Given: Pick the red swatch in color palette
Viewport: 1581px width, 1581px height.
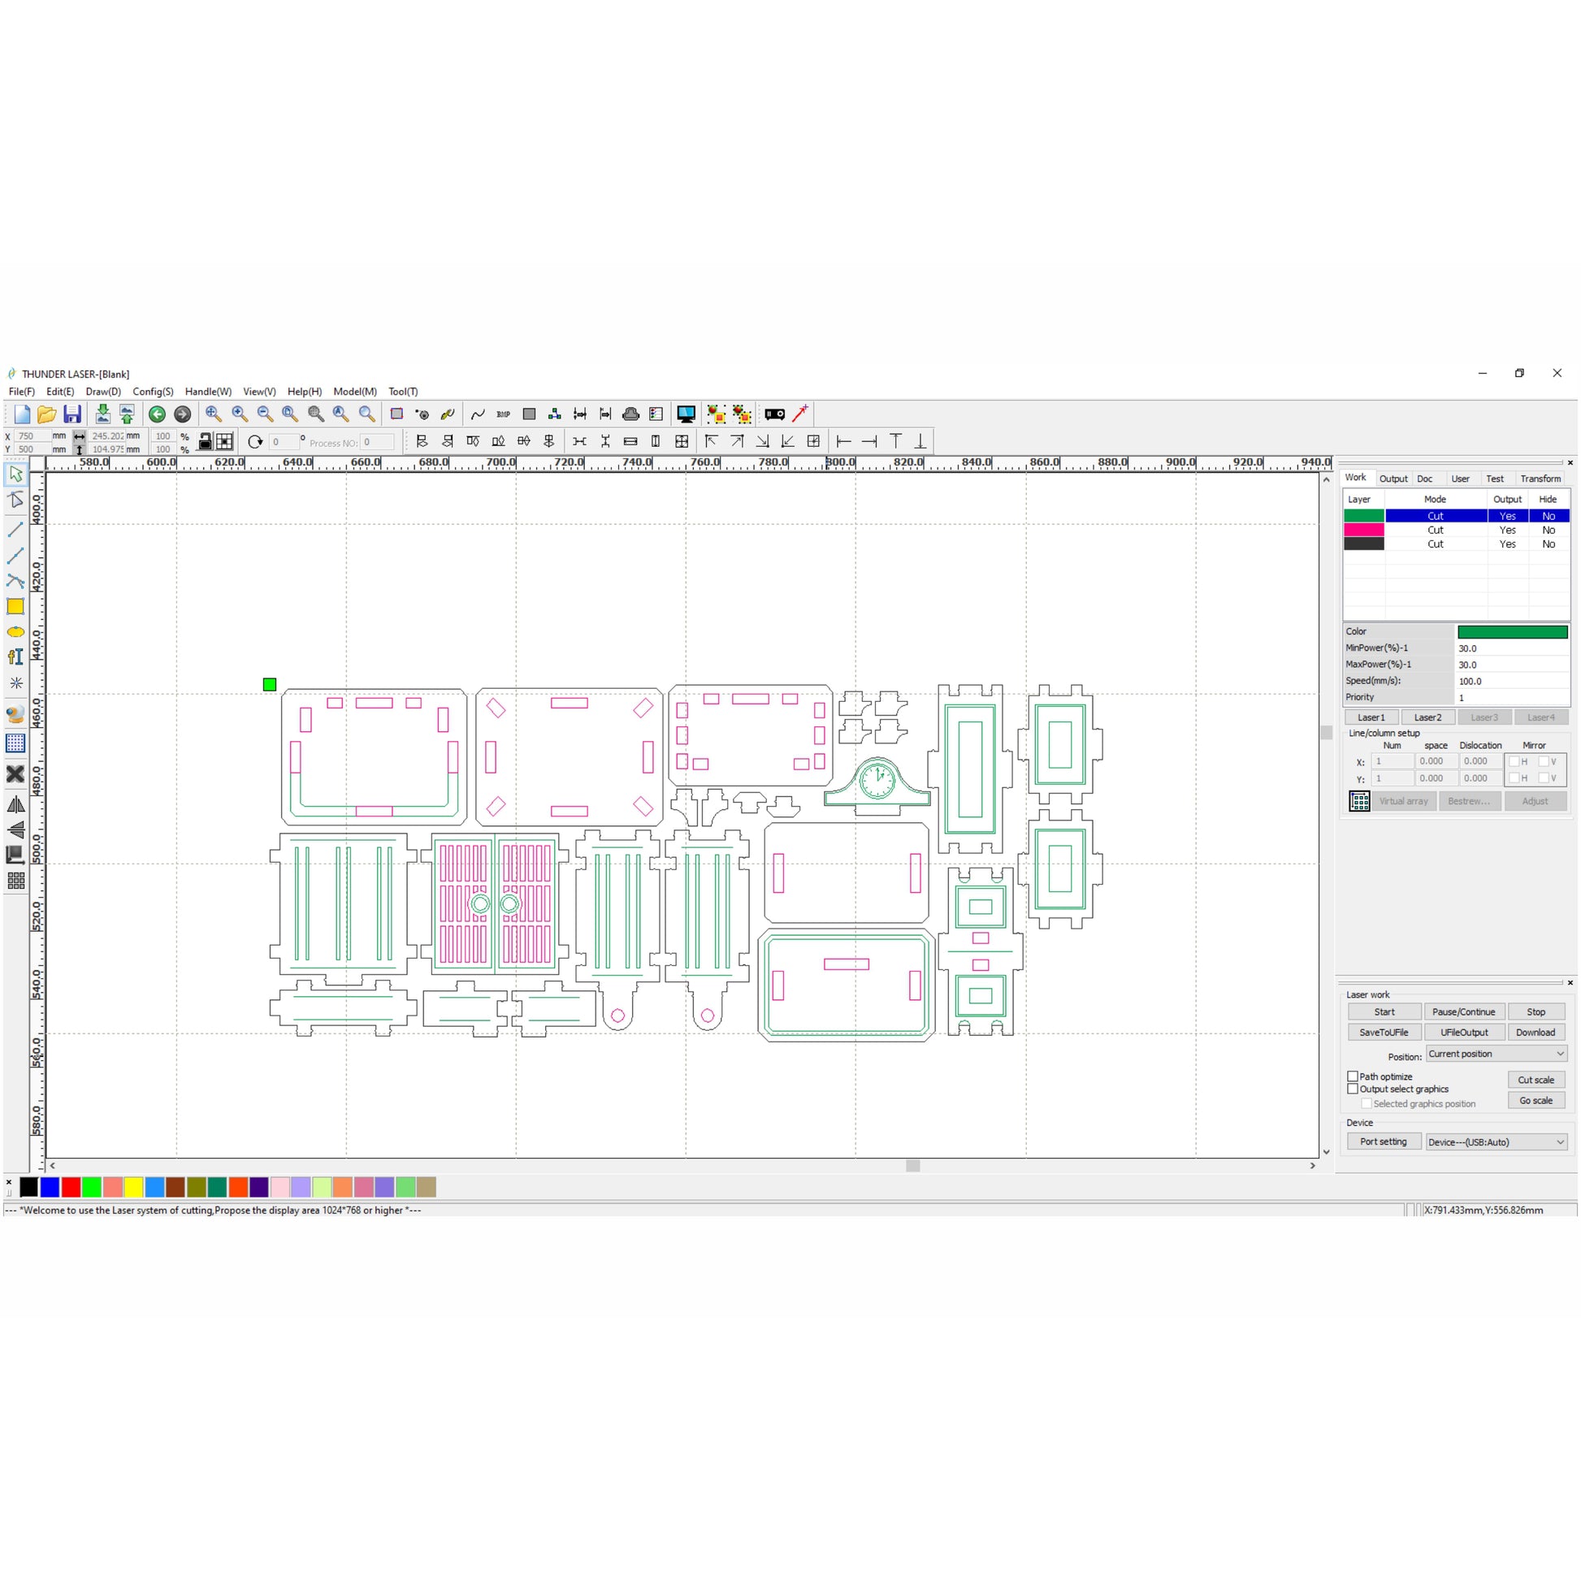Looking at the screenshot, I should 71,1187.
